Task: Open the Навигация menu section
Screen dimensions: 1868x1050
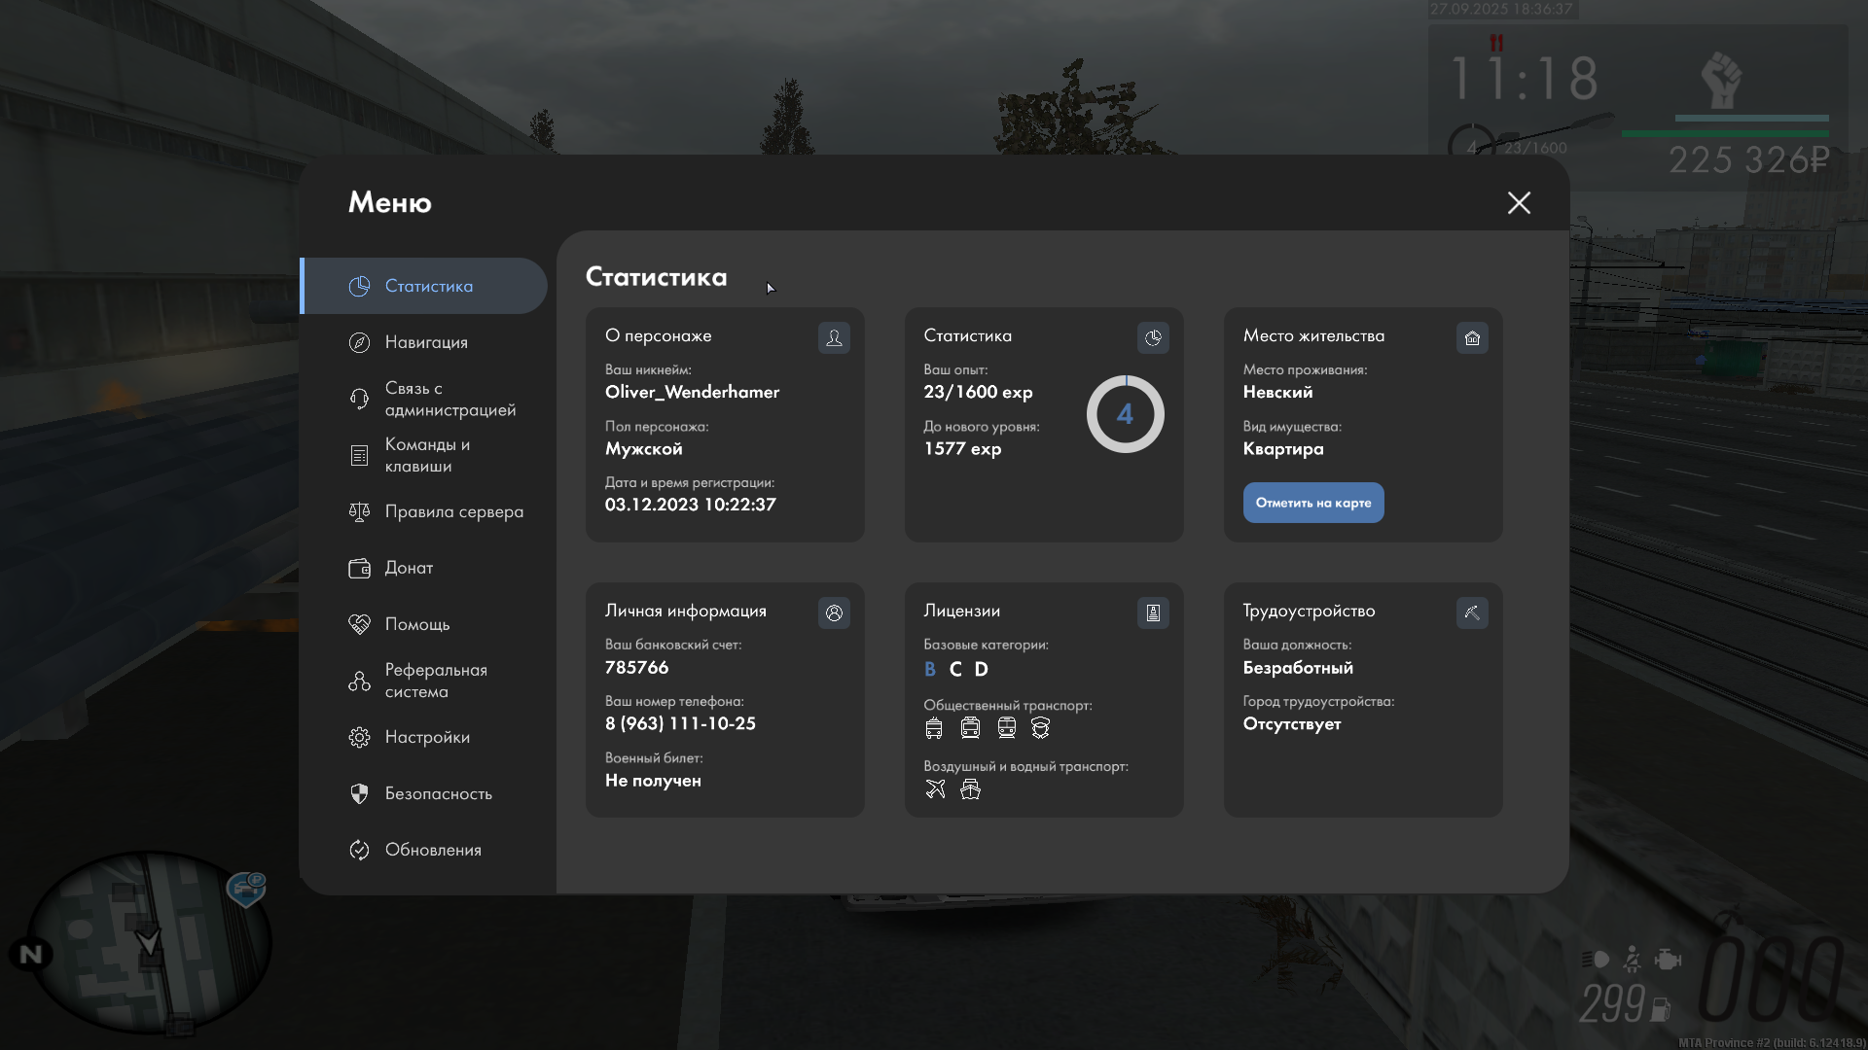Action: (426, 342)
